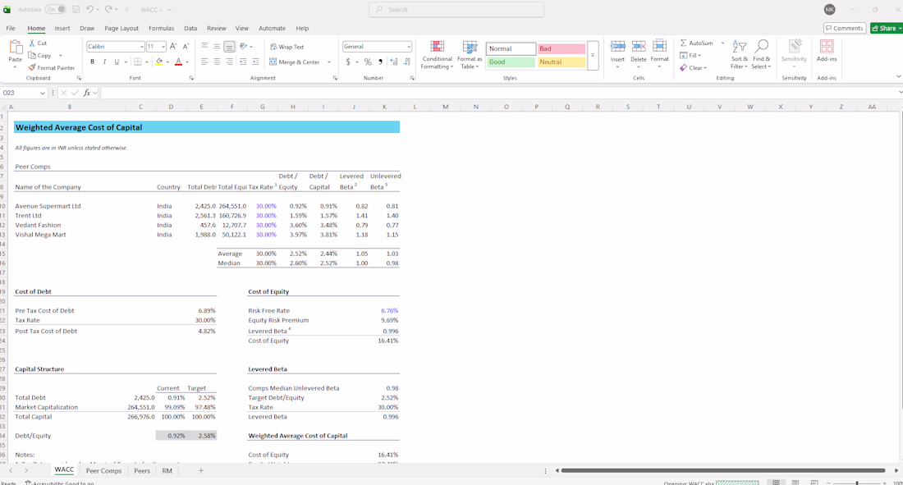Viewport: 903px width, 485px height.
Task: Toggle the AutoSave switch
Action: [x=55, y=9]
